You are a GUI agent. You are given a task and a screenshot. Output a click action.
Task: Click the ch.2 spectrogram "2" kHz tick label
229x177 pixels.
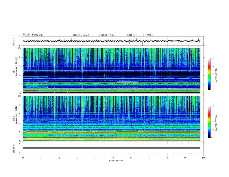click(20, 132)
